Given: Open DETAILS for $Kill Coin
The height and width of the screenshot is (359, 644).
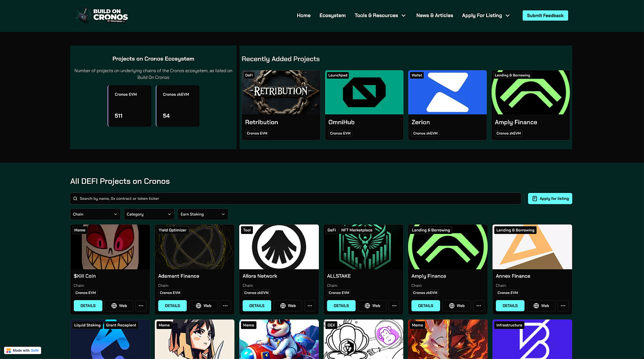Looking at the screenshot, I should pyautogui.click(x=88, y=306).
